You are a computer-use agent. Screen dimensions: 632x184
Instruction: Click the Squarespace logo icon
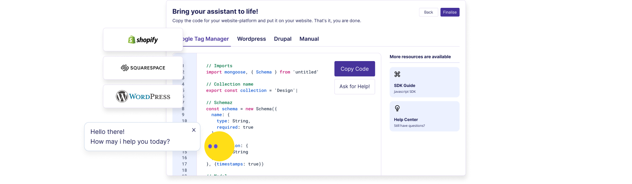tap(125, 68)
